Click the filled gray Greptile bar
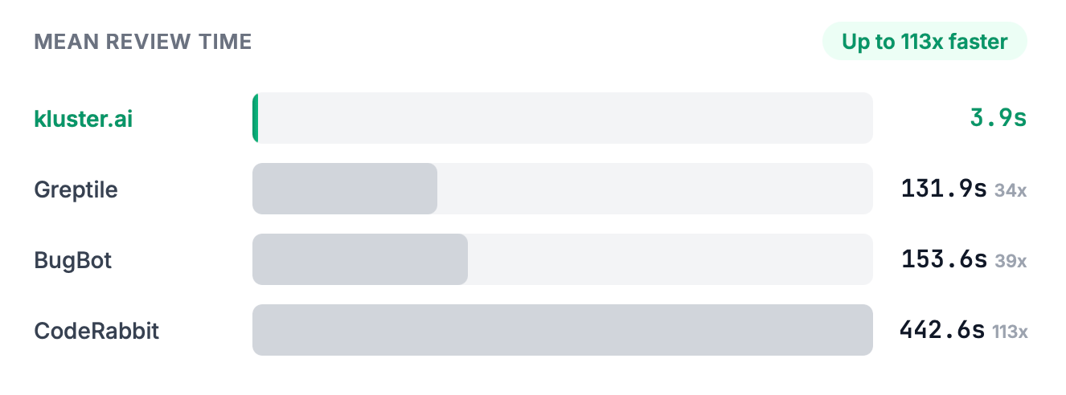Screen dimensions: 1066x395 [x=344, y=189]
